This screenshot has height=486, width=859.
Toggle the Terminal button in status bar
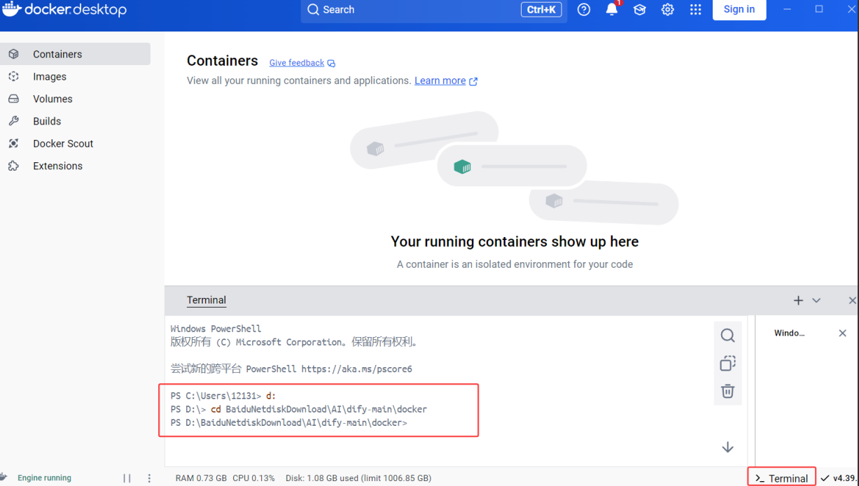click(x=781, y=478)
